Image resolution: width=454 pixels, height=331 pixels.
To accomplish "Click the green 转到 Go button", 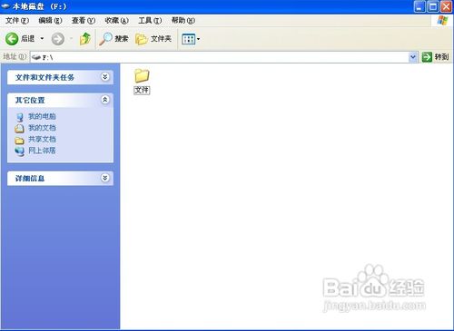I will (x=435, y=57).
